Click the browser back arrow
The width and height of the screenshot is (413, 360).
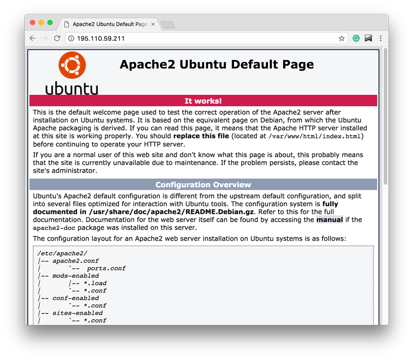(32, 38)
